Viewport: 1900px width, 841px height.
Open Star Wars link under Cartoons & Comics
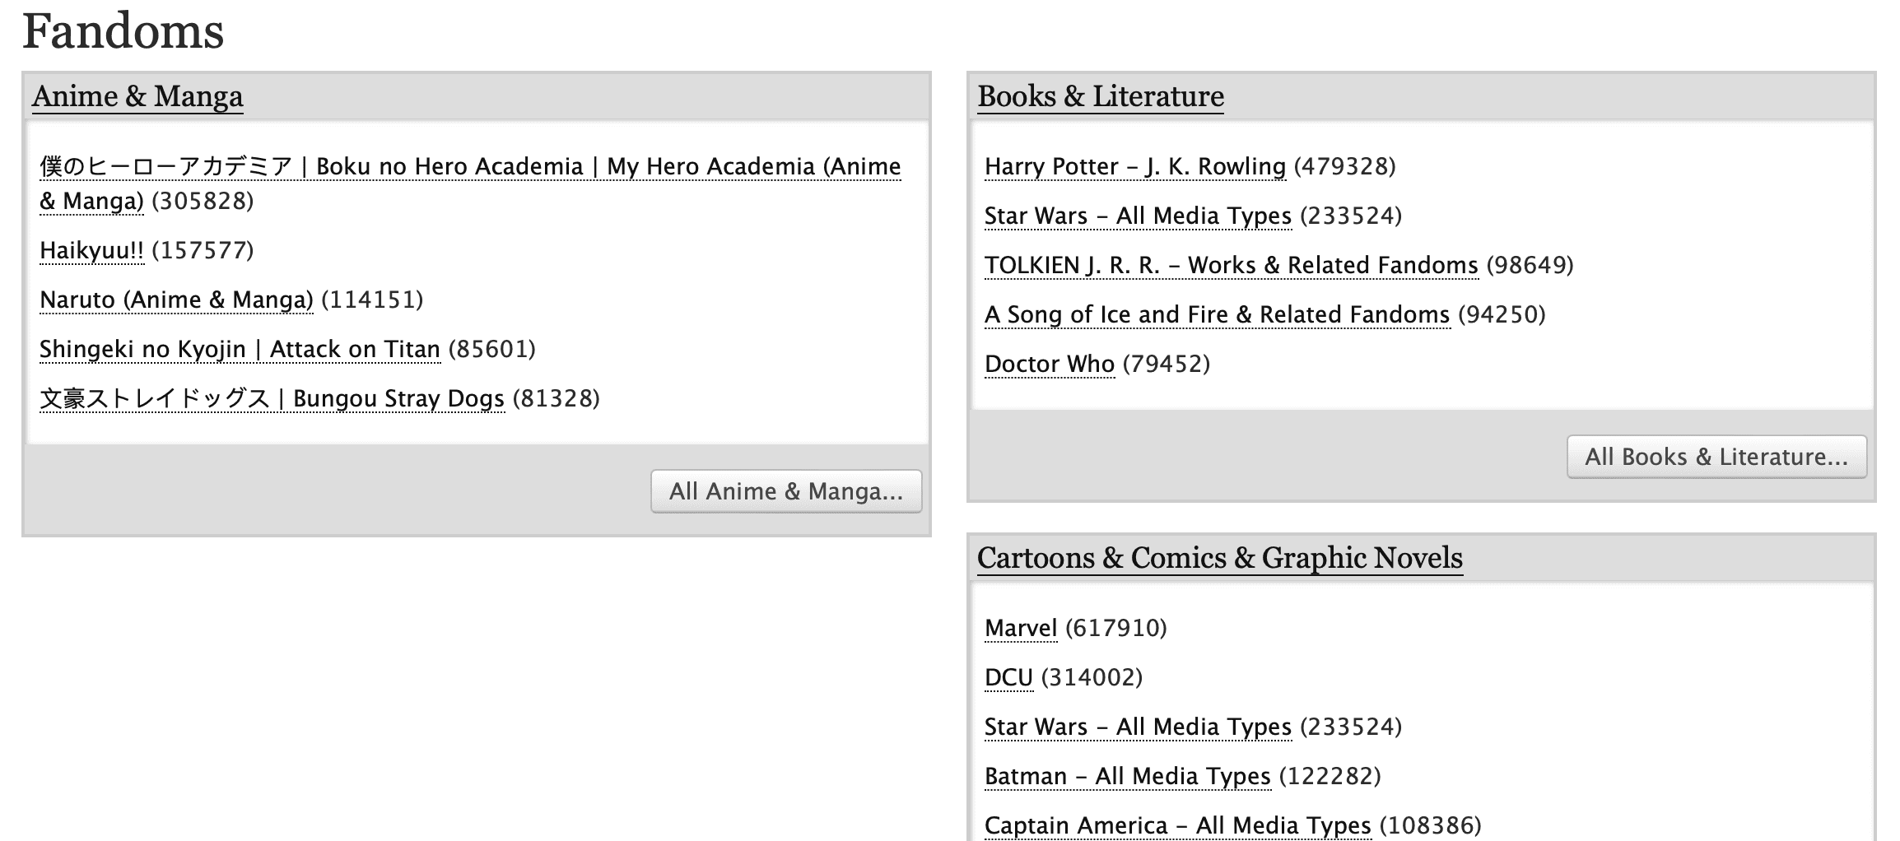1138,727
